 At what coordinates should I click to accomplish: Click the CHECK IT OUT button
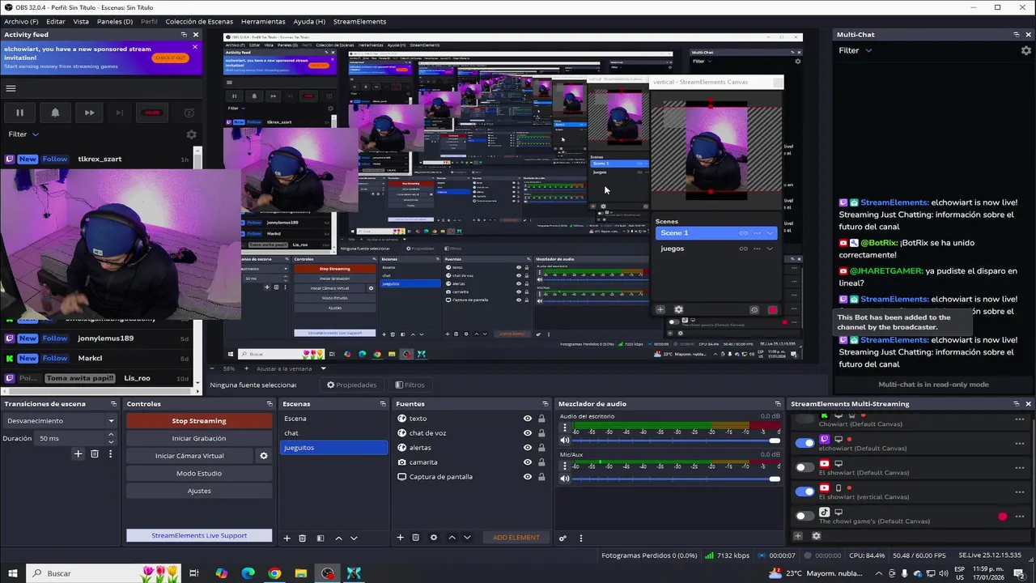[x=170, y=57]
